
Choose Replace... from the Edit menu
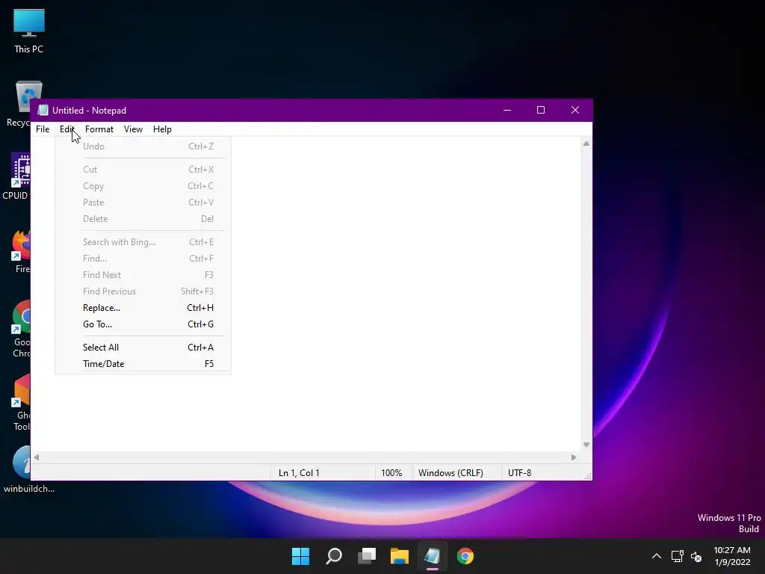pyautogui.click(x=143, y=308)
